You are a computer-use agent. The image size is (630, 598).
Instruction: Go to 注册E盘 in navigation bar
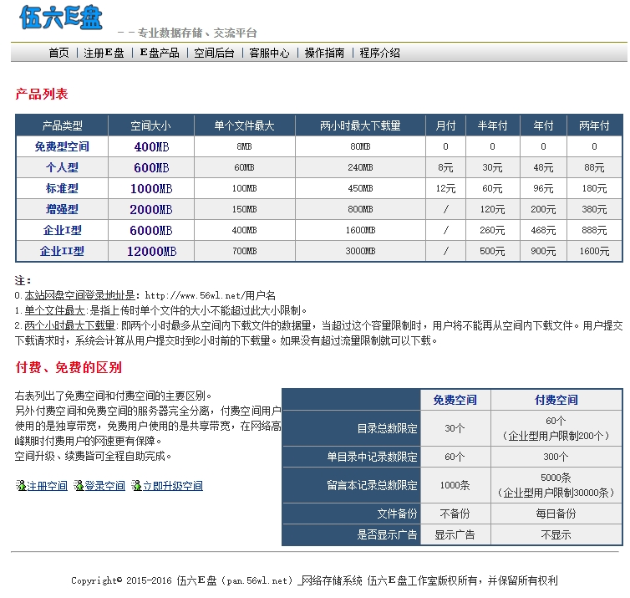pos(104,53)
